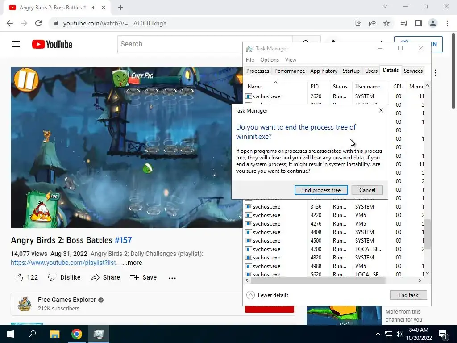Image resolution: width=457 pixels, height=343 pixels.
Task: Switch to the Performance tab
Action: tap(289, 71)
